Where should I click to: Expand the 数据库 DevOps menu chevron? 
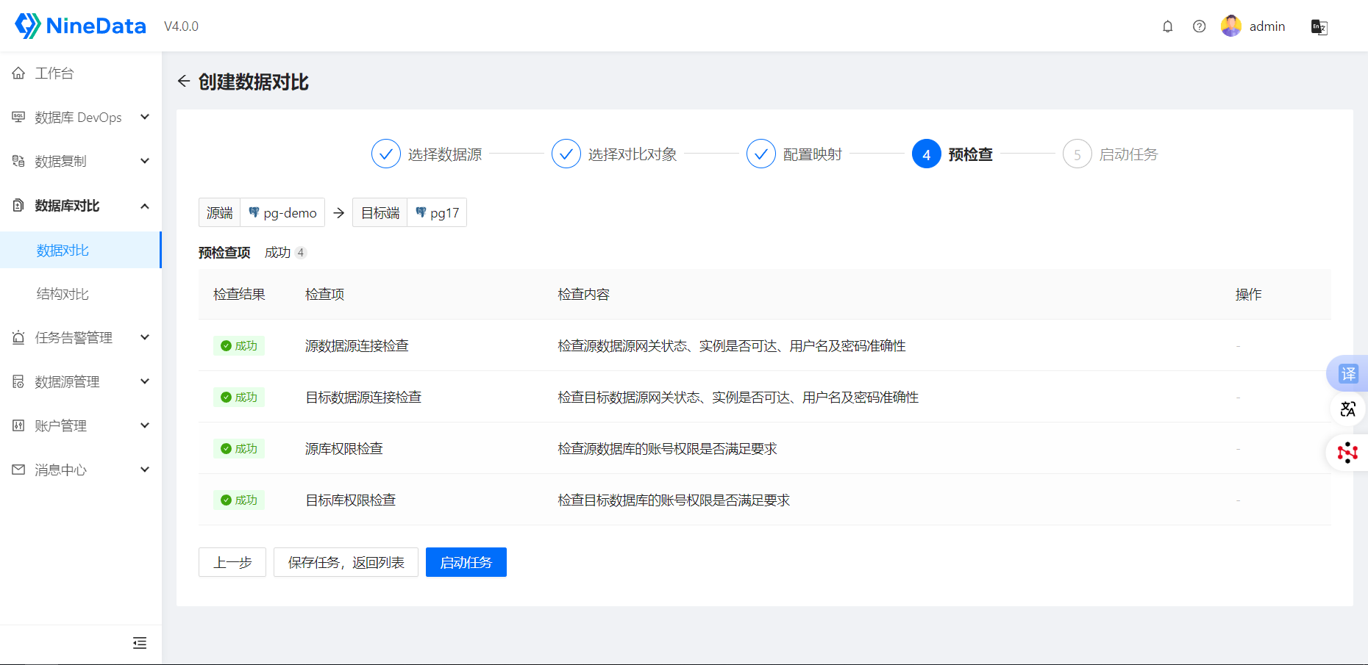click(x=145, y=117)
